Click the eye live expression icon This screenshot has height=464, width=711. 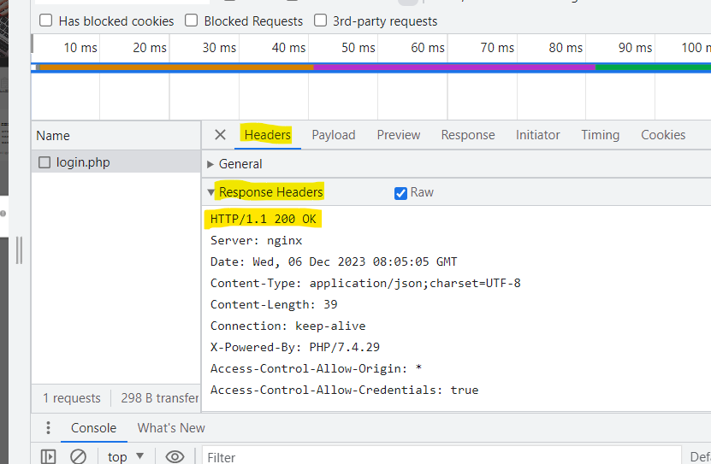click(175, 457)
